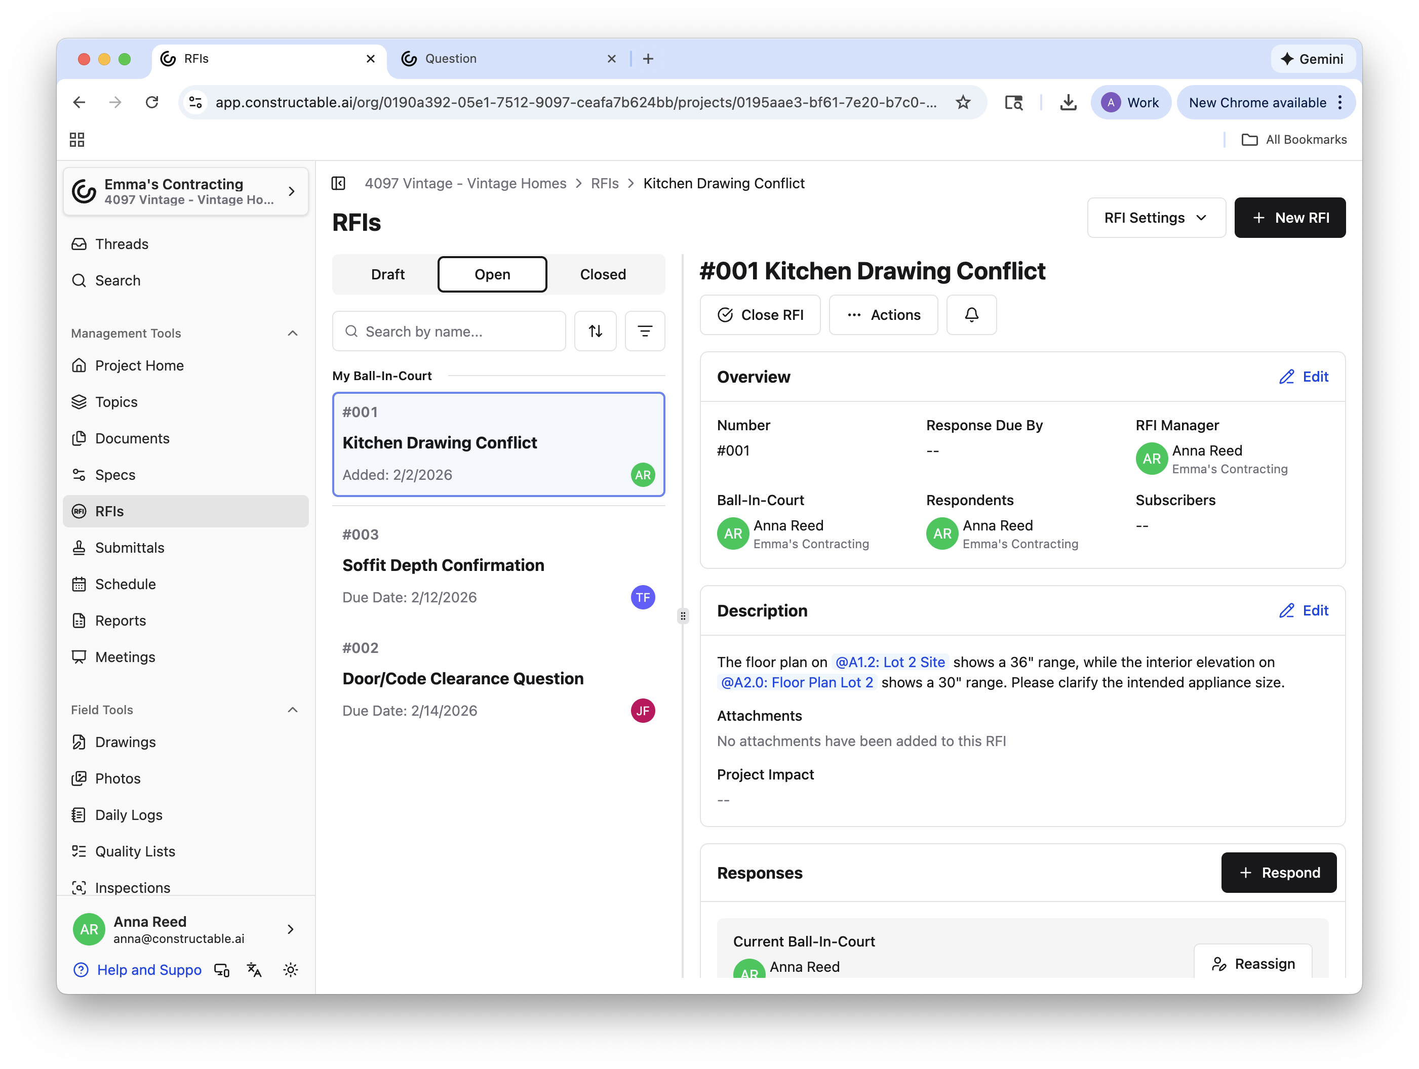1419x1069 pixels.
Task: Reload the page in Chrome
Action: pyautogui.click(x=152, y=103)
